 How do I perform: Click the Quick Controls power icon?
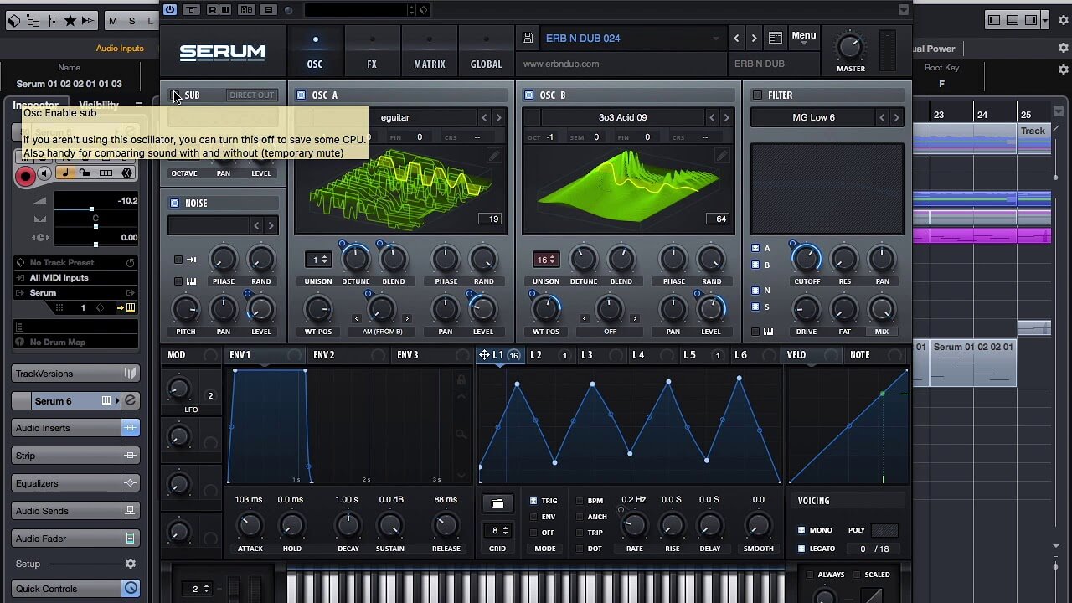coord(131,589)
